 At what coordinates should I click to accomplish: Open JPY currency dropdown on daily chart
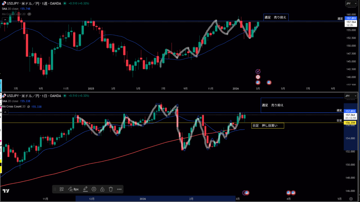348,96
